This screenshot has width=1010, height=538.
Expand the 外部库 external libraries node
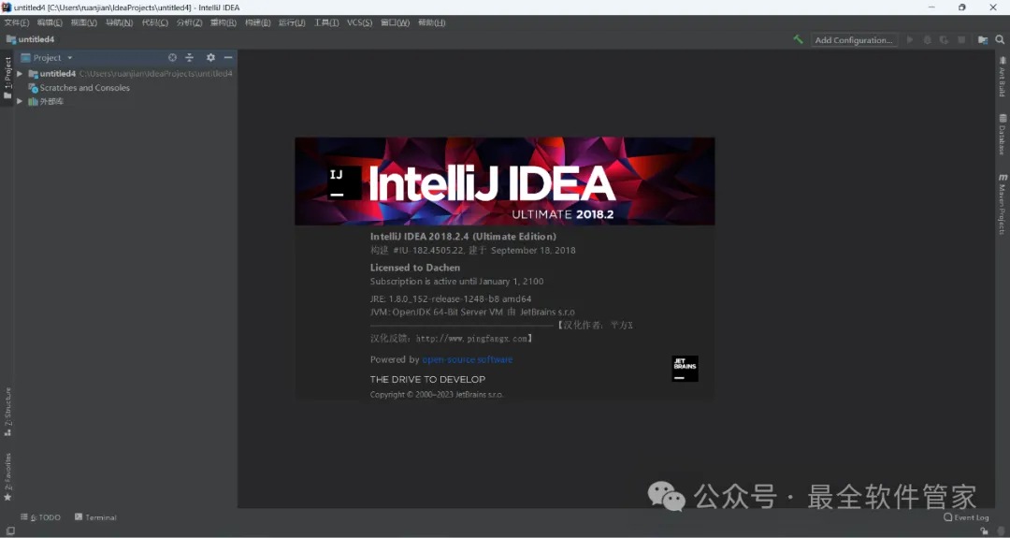pyautogui.click(x=20, y=101)
